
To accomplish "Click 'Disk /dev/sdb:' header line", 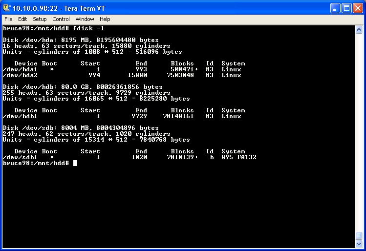I will click(81, 128).
